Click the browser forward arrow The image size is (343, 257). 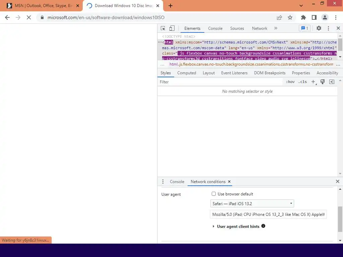18,17
